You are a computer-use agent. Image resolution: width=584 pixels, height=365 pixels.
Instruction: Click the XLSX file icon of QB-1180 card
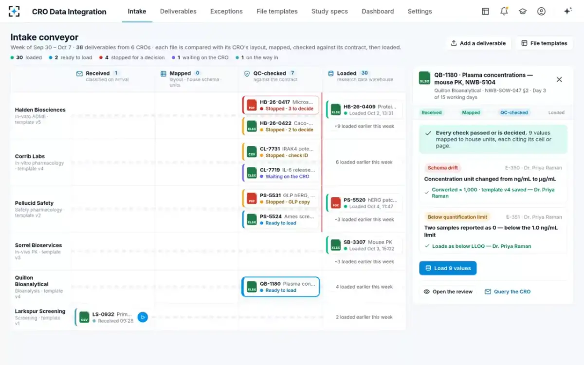point(252,287)
